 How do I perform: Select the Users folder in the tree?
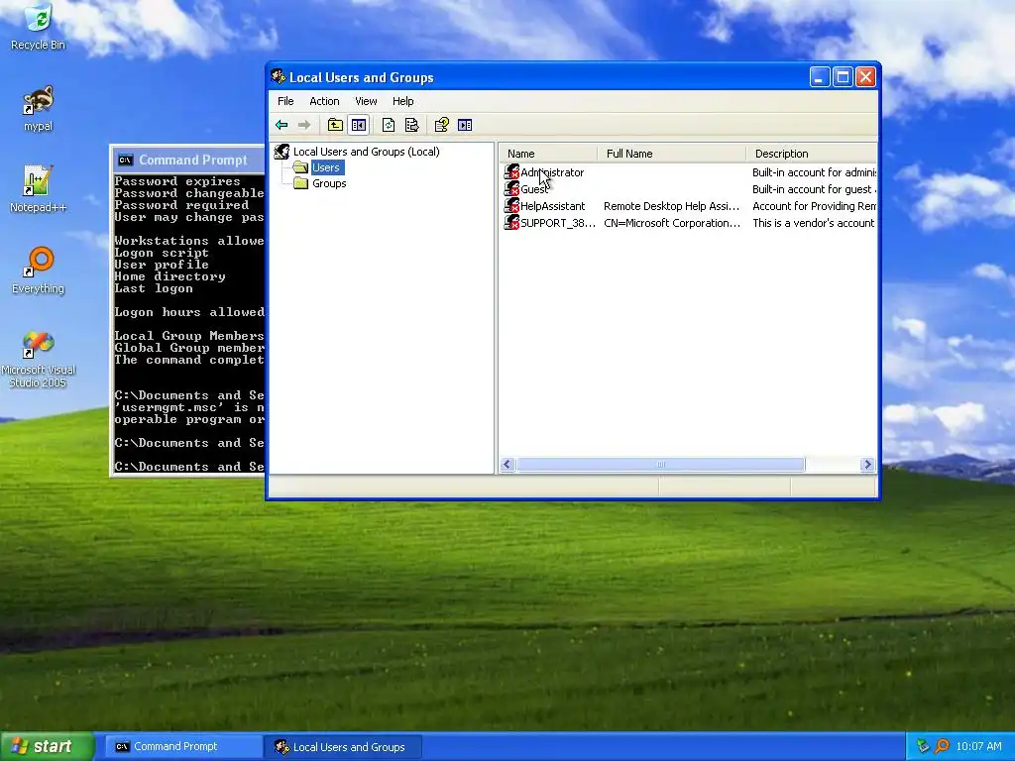(325, 167)
